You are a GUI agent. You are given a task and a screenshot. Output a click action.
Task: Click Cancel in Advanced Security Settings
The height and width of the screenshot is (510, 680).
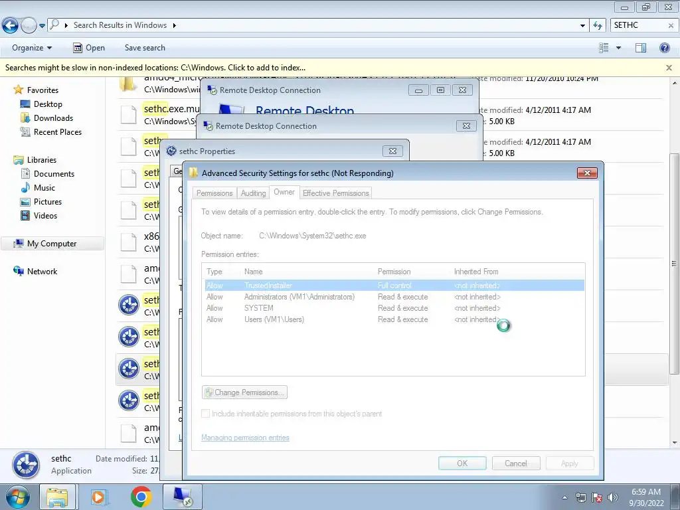tap(515, 463)
